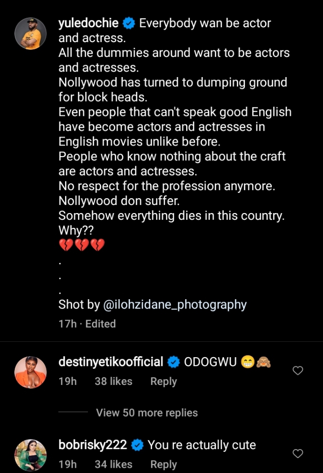The image size is (323, 473).
Task: Click the verified badge beside yuledochie
Action: tap(128, 23)
